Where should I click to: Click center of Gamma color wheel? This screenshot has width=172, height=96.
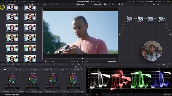(x=33, y=79)
